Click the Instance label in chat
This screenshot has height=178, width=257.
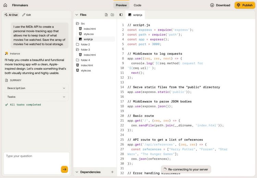pos(15,53)
